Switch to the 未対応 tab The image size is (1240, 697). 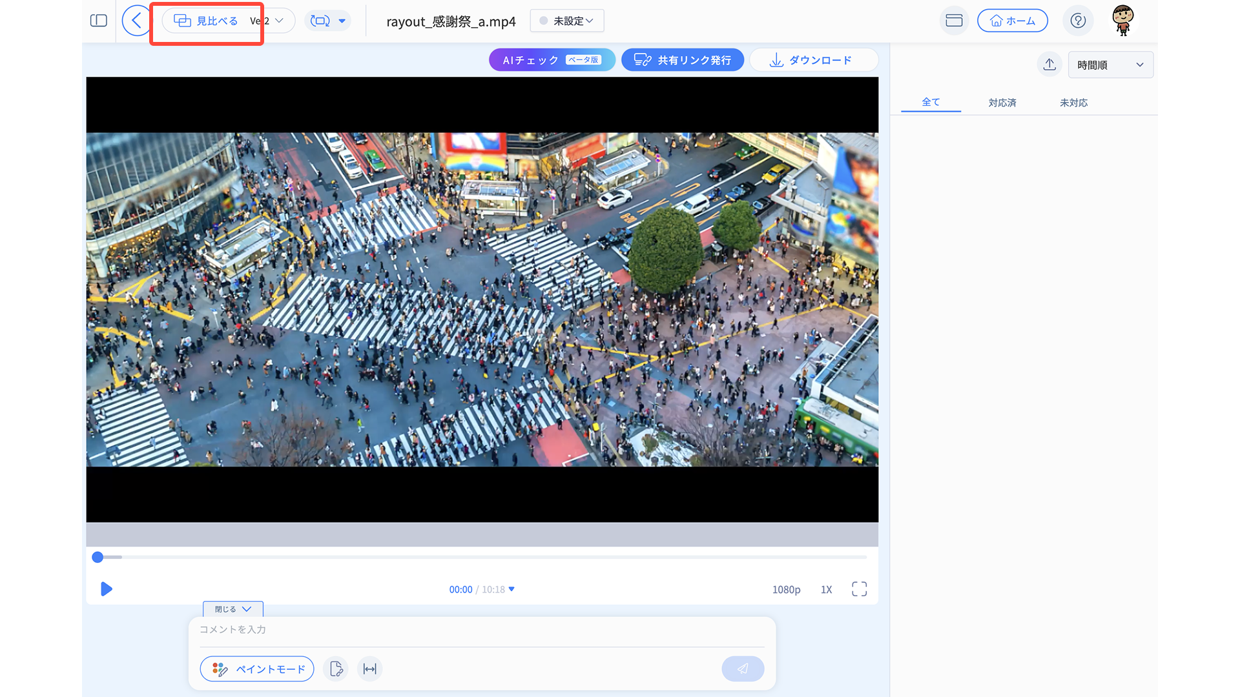(1073, 103)
